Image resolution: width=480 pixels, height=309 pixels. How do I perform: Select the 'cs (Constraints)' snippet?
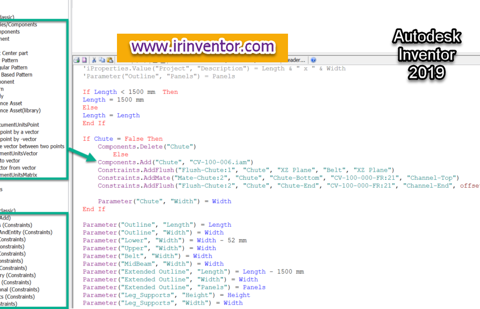tap(18, 297)
